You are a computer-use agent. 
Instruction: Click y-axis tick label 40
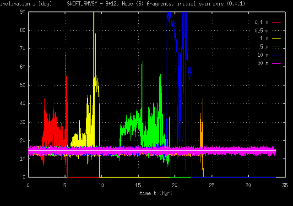[22, 103]
